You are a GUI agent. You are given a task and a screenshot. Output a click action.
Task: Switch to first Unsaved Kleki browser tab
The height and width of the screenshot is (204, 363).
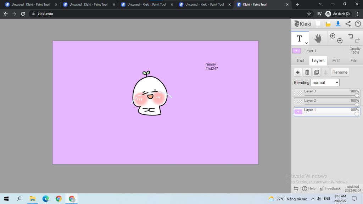pos(30,4)
